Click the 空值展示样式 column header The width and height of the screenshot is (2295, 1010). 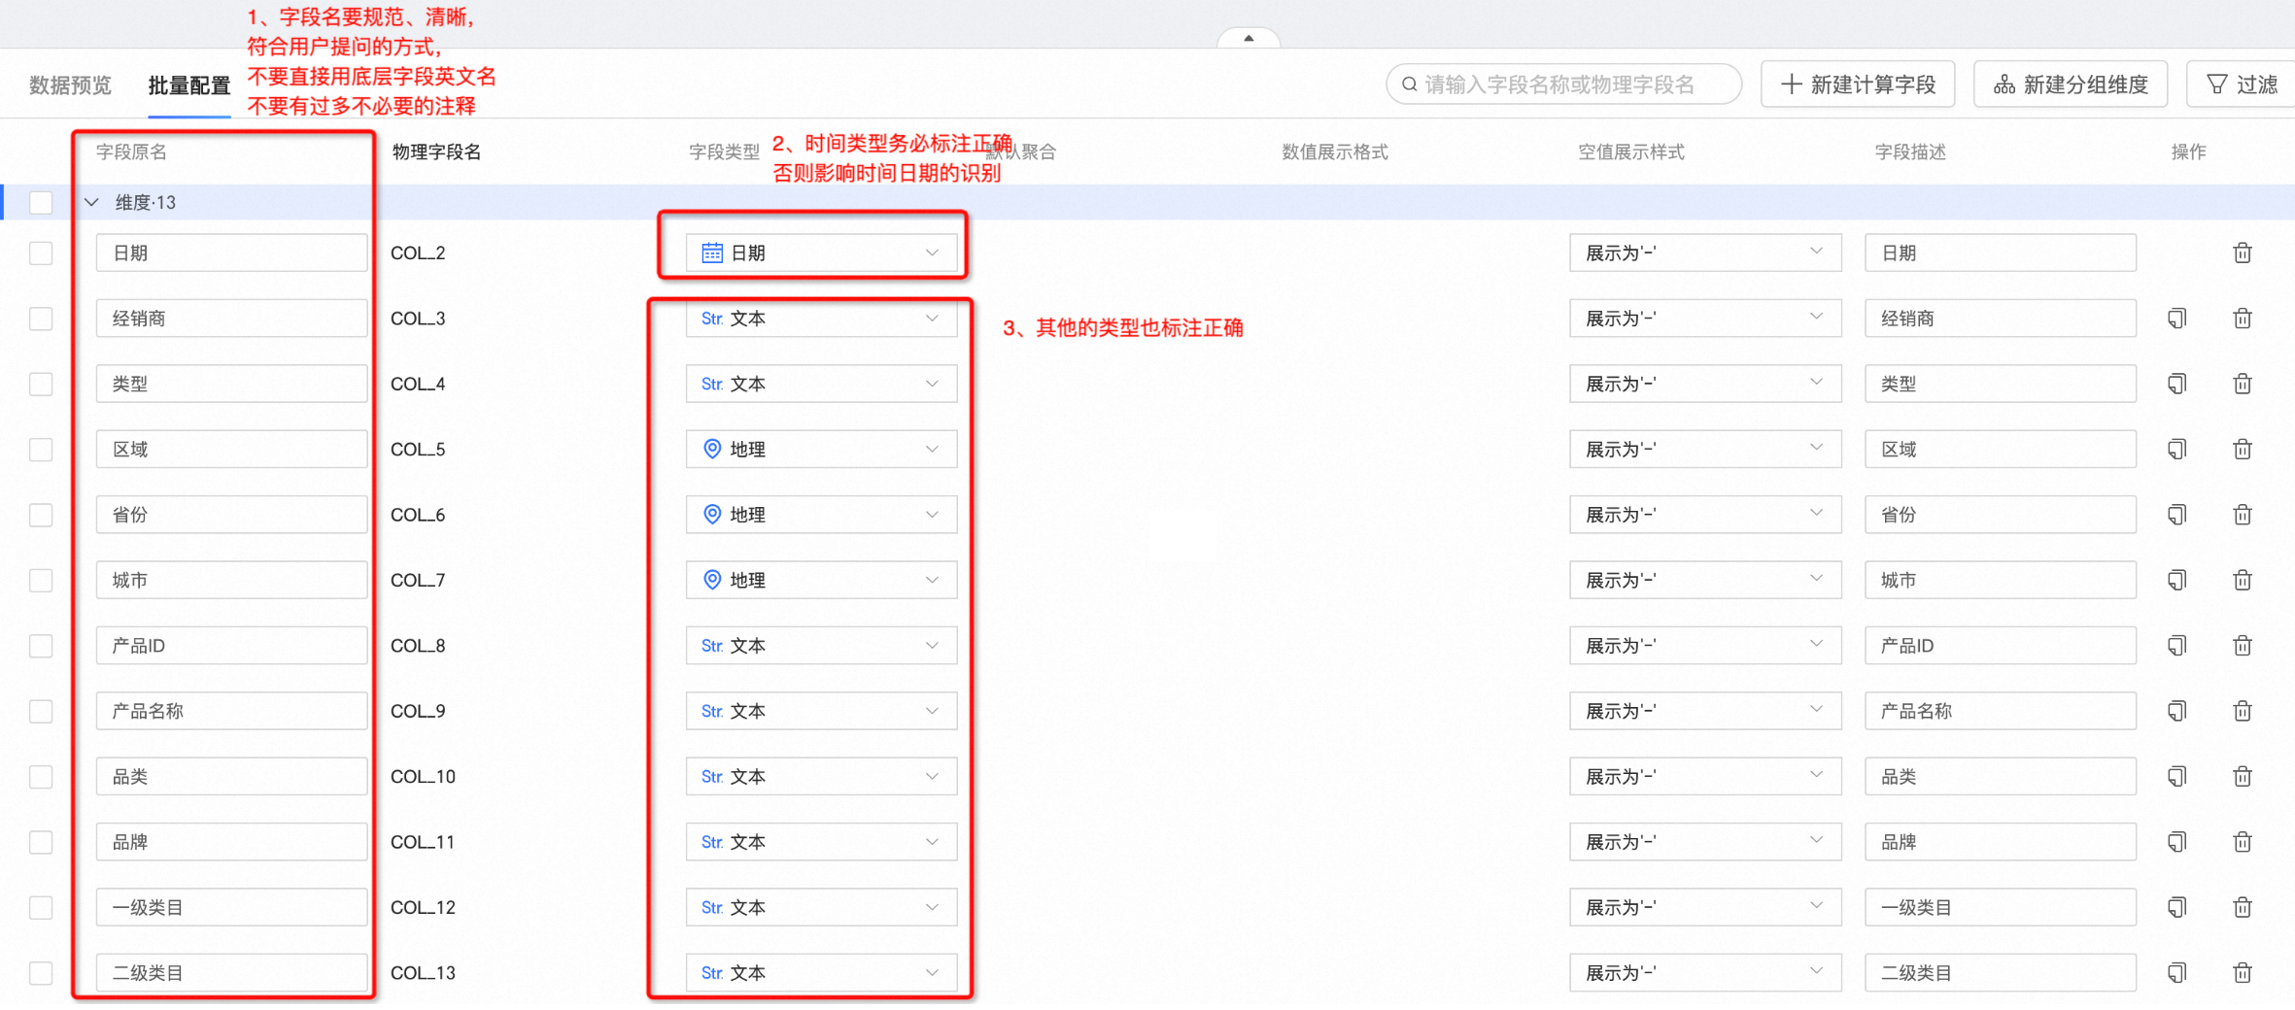point(1630,151)
